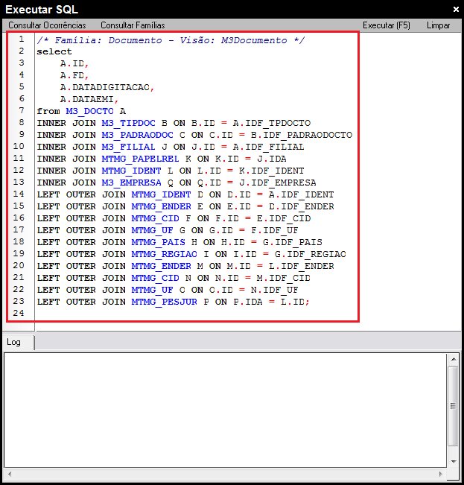Click the Log vertical scrollbar thumb

tap(454, 406)
